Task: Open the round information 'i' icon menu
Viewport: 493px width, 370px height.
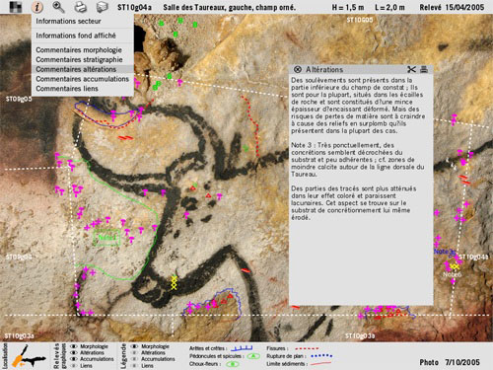Action: coord(37,7)
